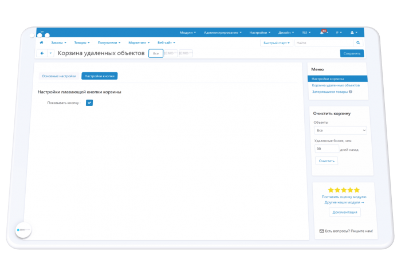Open the Объекты select box showing Все
This screenshot has width=401, height=267.
[x=340, y=131]
